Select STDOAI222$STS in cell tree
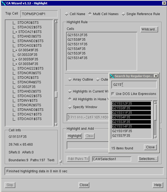The image size is (167, 192). [30, 68]
